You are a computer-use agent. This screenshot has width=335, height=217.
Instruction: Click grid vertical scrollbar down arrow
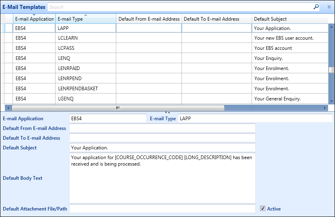tap(331, 101)
